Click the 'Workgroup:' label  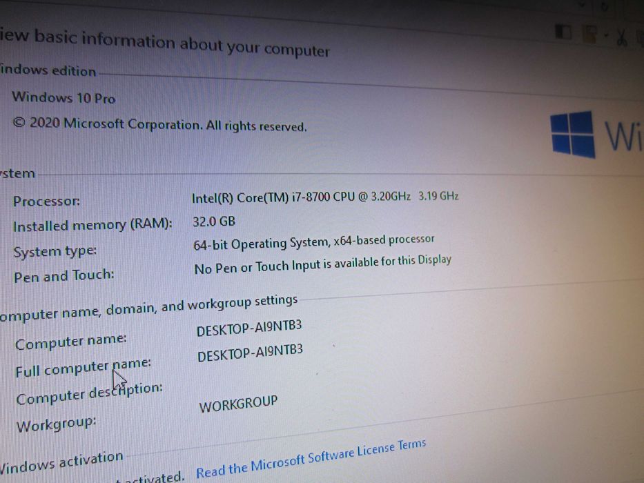[x=57, y=424]
